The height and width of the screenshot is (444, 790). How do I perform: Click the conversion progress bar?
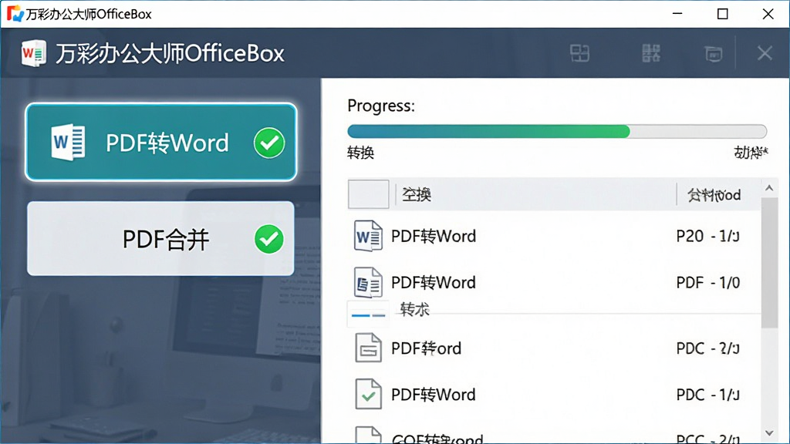557,131
